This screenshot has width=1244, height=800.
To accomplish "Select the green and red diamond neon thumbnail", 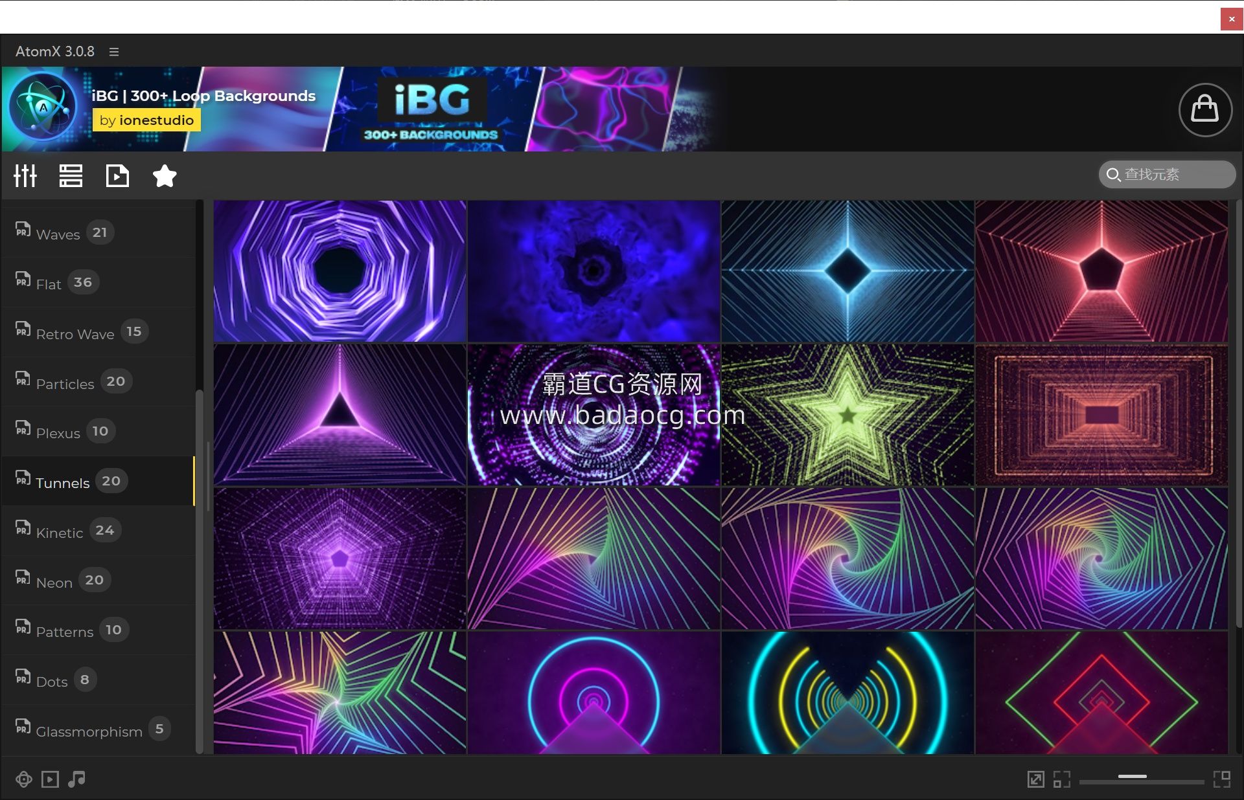I will [1101, 693].
